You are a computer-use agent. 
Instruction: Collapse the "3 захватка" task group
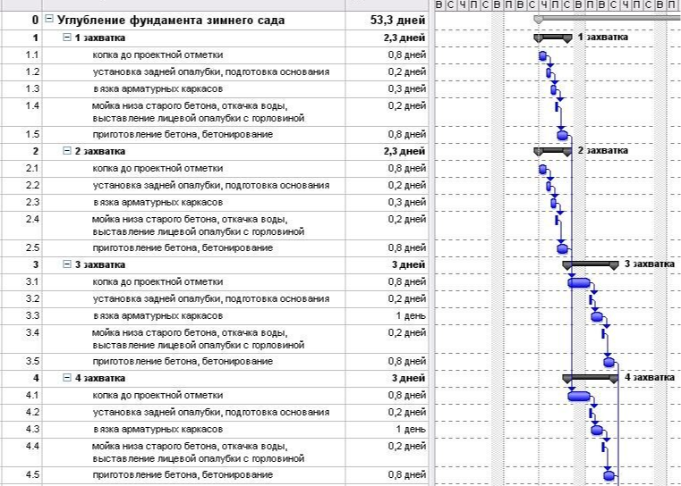coord(67,264)
